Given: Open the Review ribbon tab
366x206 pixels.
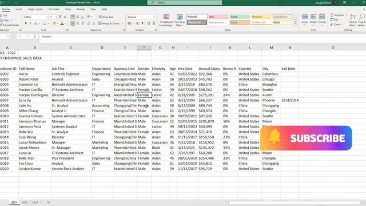Looking at the screenshot, I should pyautogui.click(x=81, y=9).
